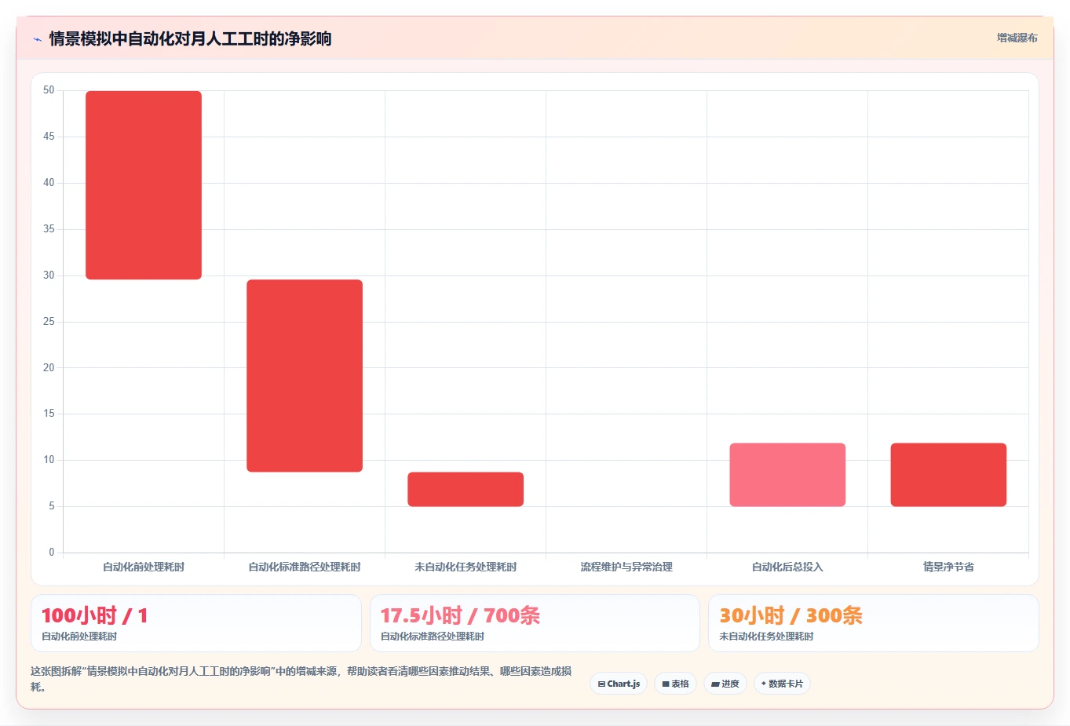
Task: Click x-axis label 流程维护与异常治理
Action: coord(626,567)
